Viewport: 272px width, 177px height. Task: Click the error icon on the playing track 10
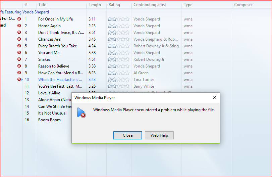tap(19, 79)
